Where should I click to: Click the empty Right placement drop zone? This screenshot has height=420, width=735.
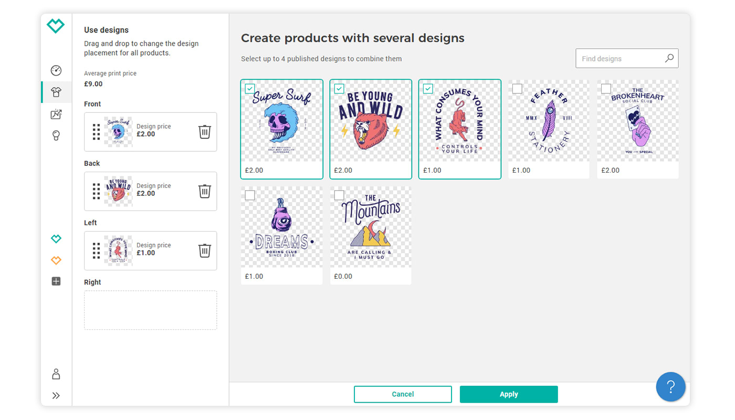[x=150, y=310]
